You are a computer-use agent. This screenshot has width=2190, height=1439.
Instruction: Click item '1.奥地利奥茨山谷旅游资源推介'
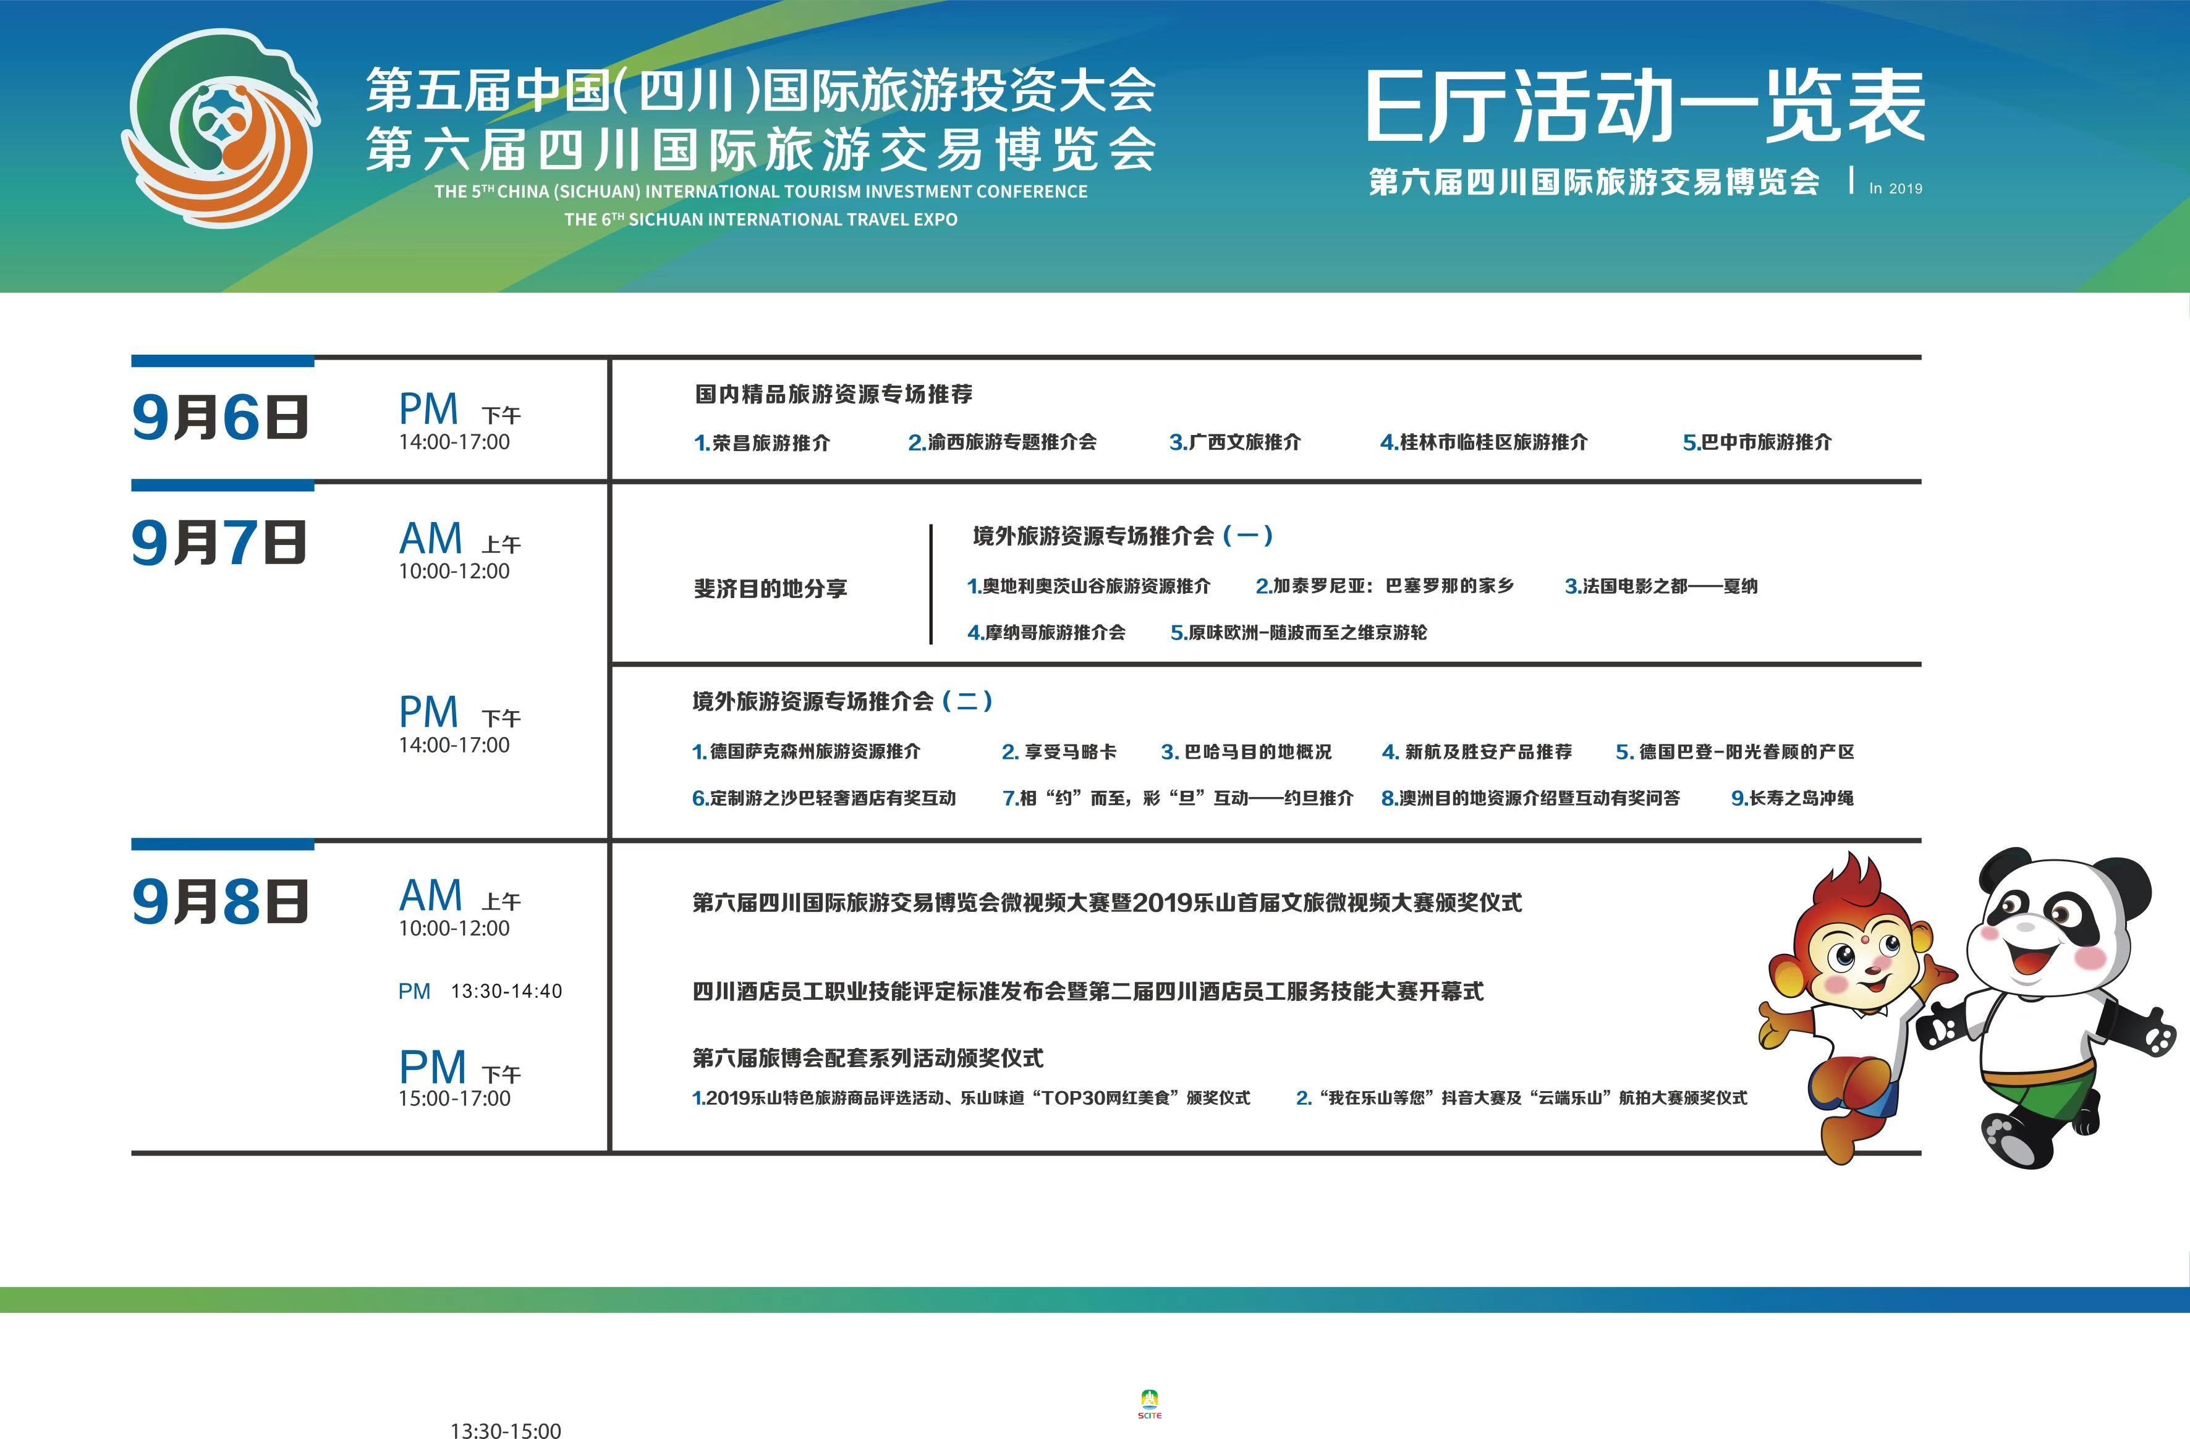[1089, 586]
